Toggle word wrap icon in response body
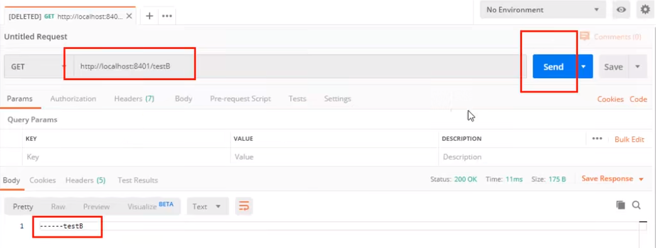This screenshot has height=248, width=656. (244, 206)
